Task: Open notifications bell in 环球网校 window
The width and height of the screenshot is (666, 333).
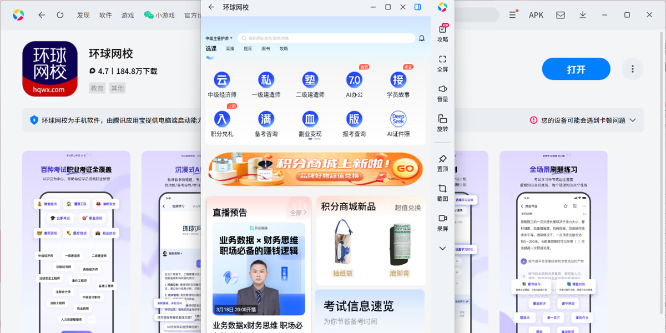Action: pyautogui.click(x=422, y=38)
